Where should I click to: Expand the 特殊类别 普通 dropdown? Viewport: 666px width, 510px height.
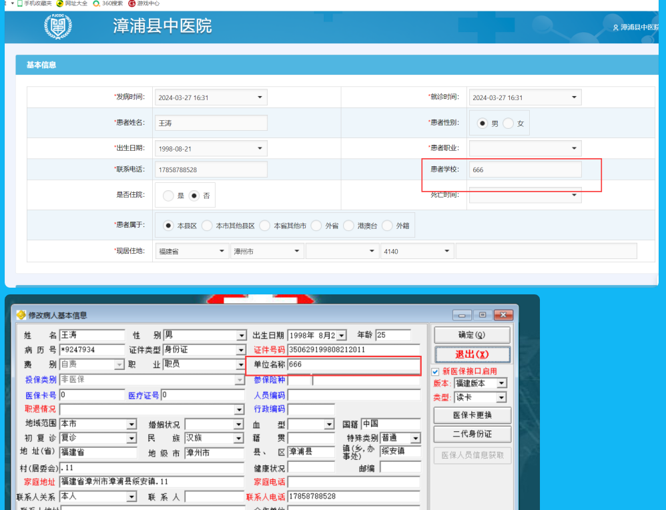point(416,438)
